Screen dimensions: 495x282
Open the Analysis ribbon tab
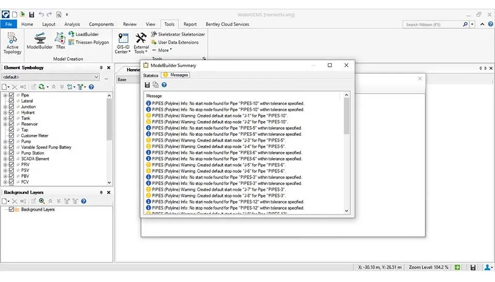click(x=72, y=24)
